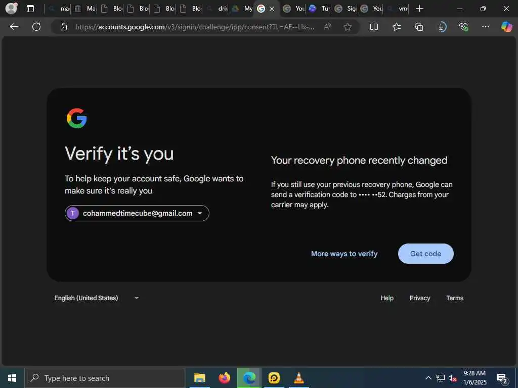Open the Copilot icon
This screenshot has height=388, width=518.
pos(506,27)
